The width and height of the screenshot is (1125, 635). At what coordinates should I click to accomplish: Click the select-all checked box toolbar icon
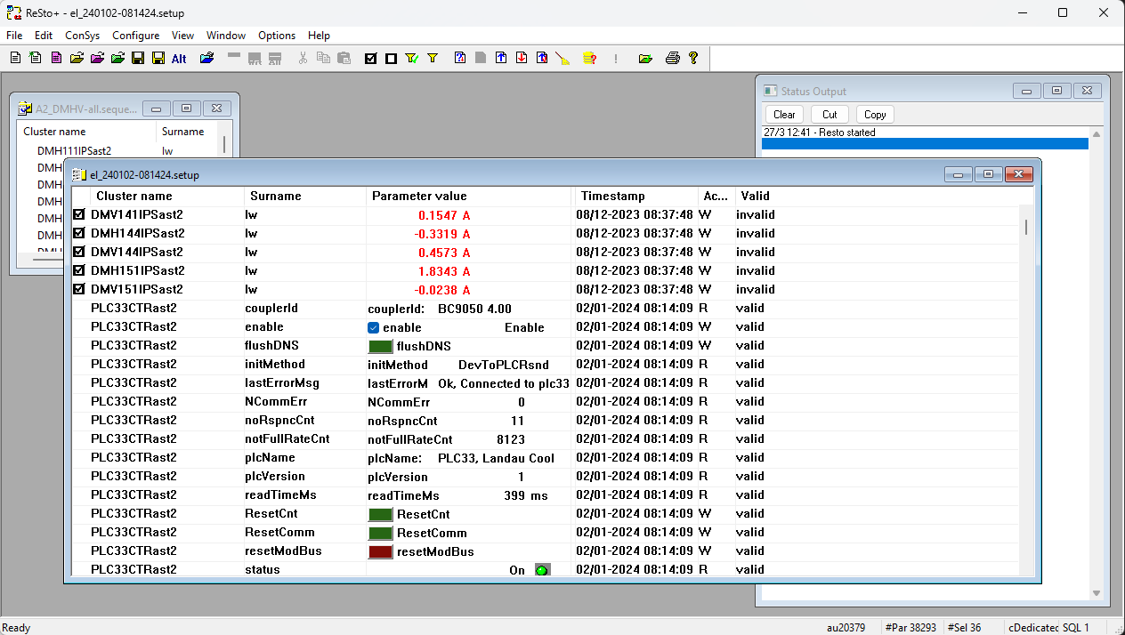371,59
